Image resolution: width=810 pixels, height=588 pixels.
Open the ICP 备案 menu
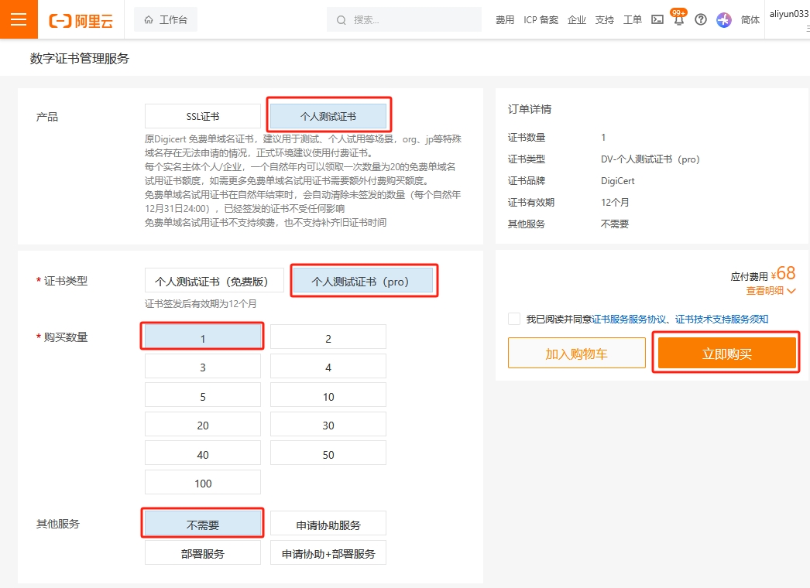[541, 20]
